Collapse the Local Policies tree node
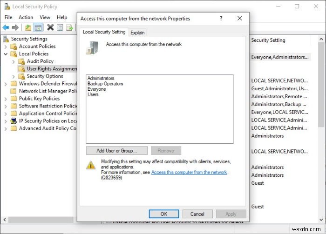Image resolution: width=326 pixels, height=234 pixels. 6,54
